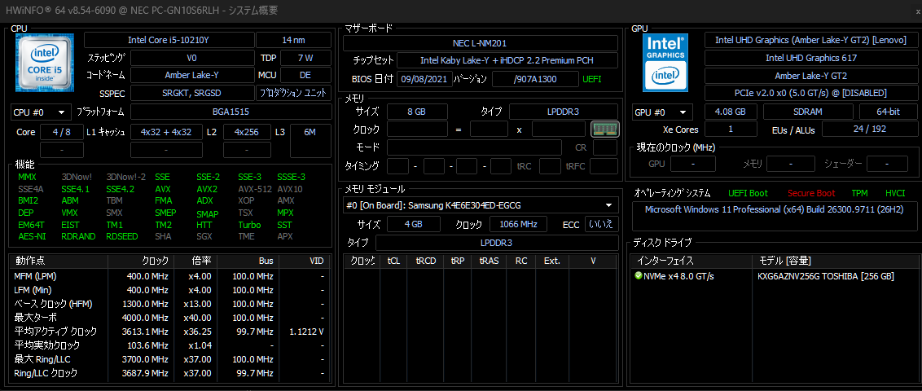Viewport: 922px width, 391px height.
Task: Click the empty memory clock input field
Action: click(417, 129)
